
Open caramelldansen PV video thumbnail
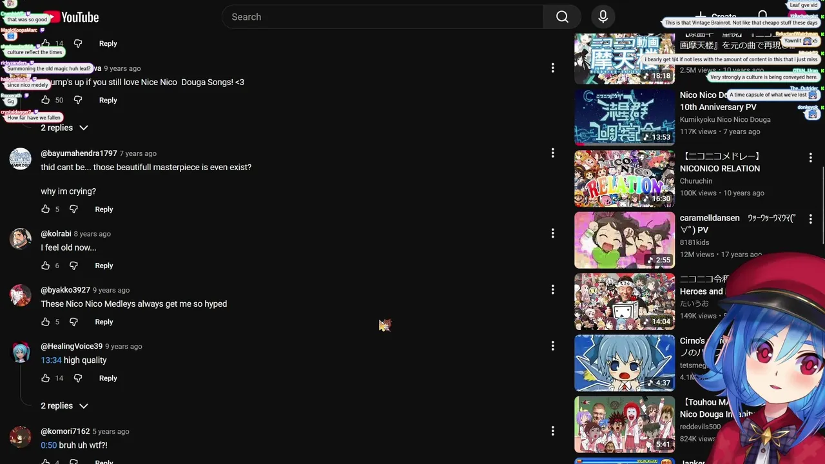[x=625, y=240]
